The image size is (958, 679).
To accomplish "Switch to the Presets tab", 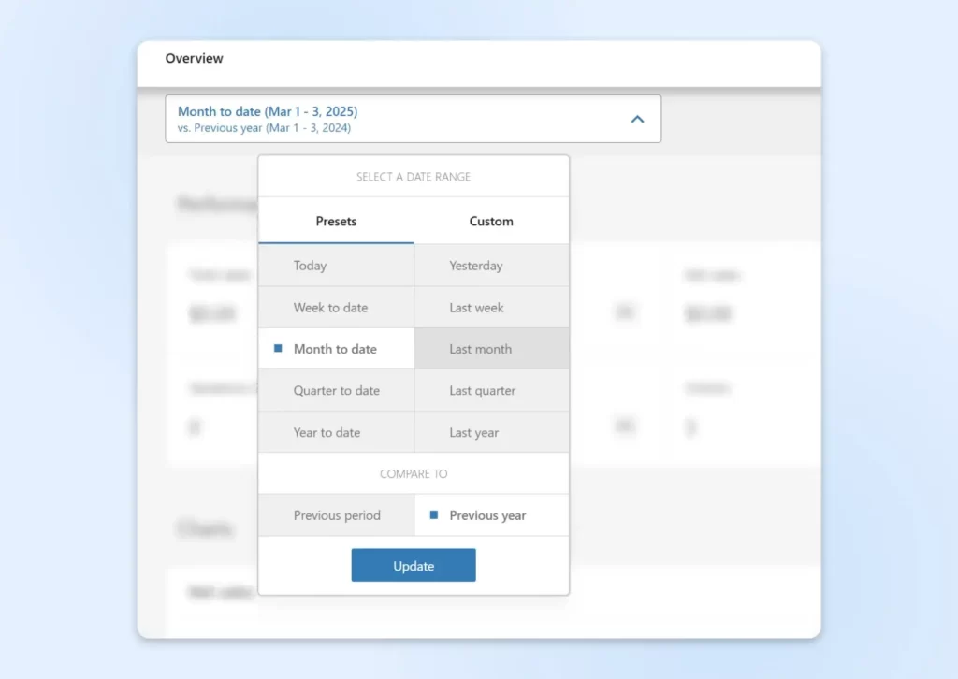I will click(336, 222).
